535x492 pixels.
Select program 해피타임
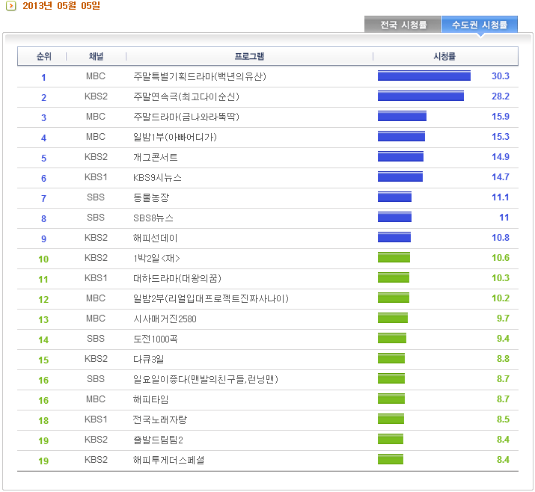point(151,399)
